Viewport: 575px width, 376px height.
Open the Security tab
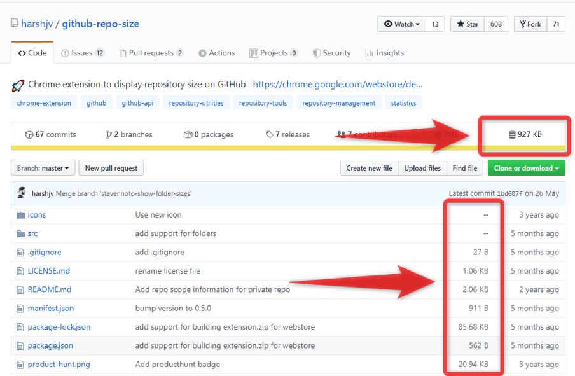[331, 53]
